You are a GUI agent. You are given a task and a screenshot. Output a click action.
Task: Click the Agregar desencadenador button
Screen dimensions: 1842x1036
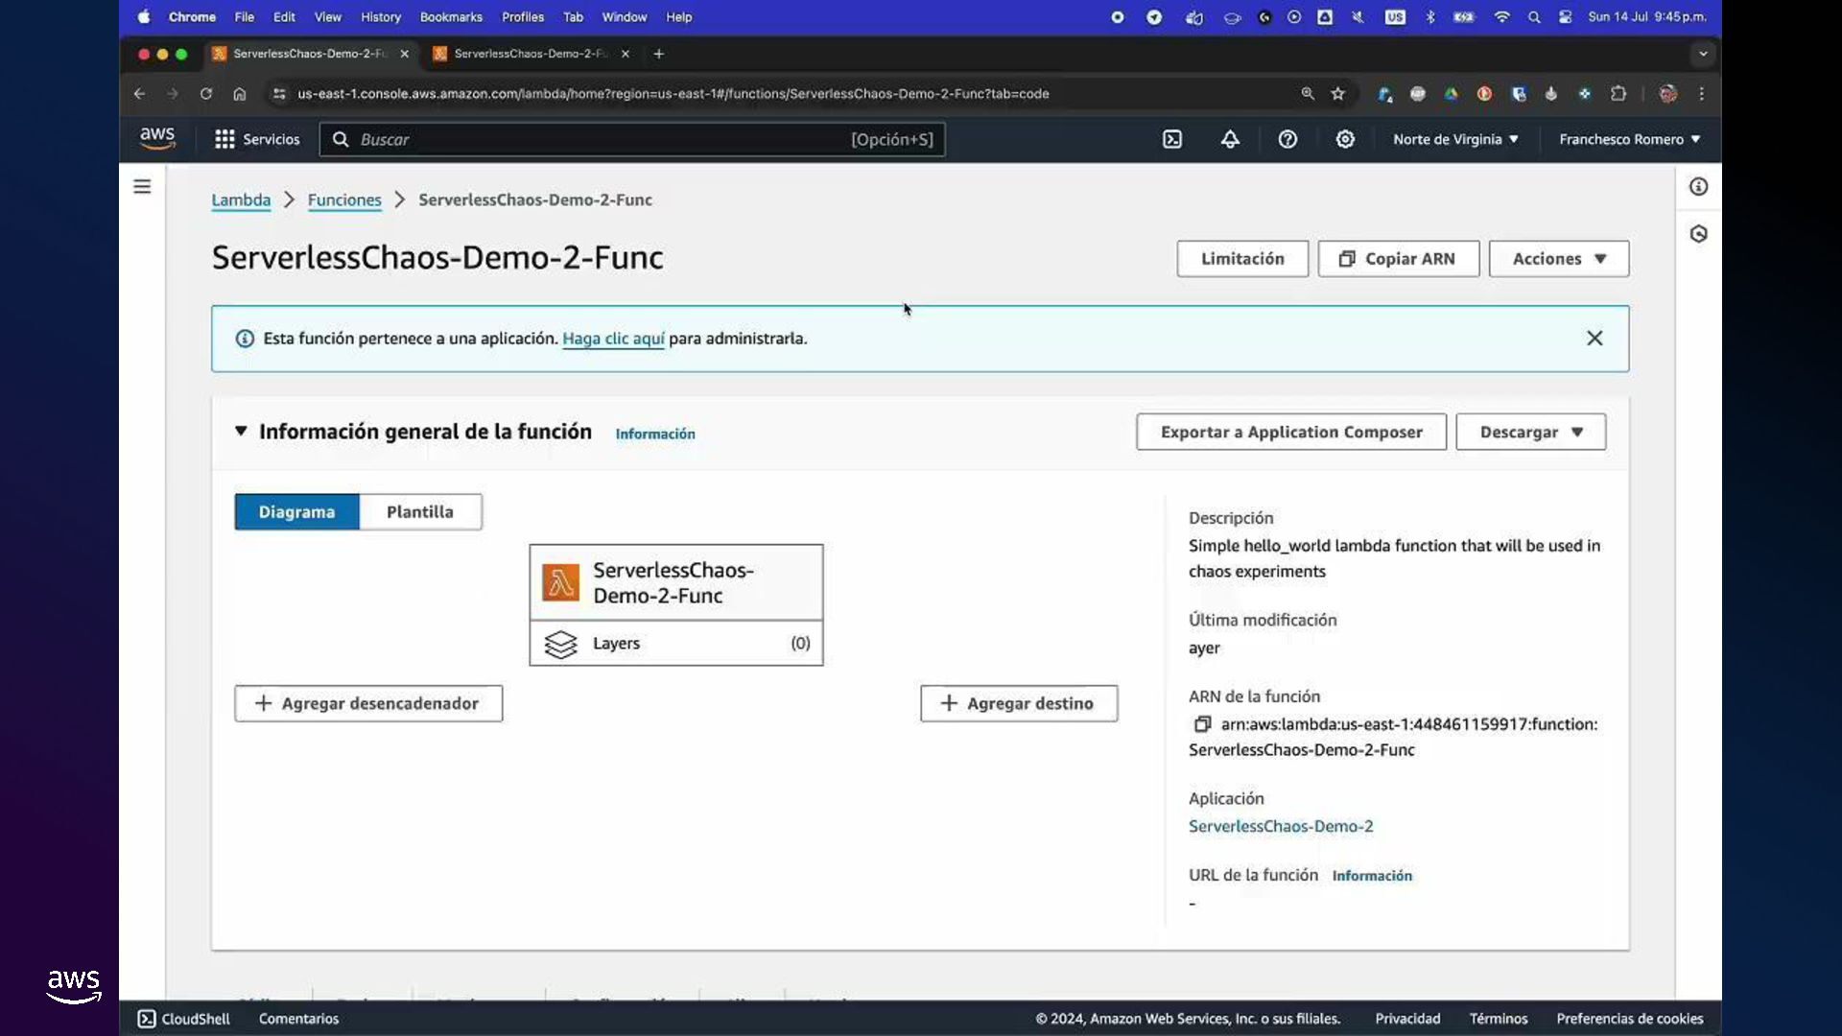click(x=368, y=703)
